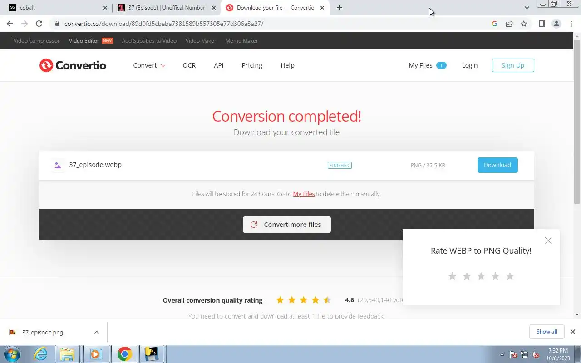The width and height of the screenshot is (581, 363).
Task: Switch to the cobalt tab
Action: coord(57,8)
